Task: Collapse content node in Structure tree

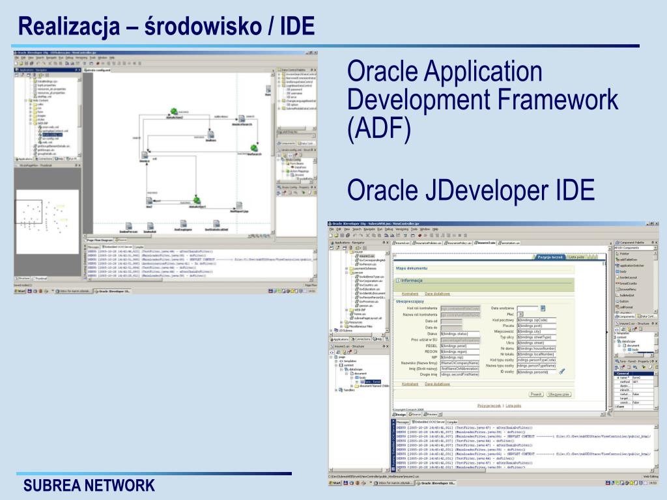Action: pyautogui.click(x=336, y=365)
